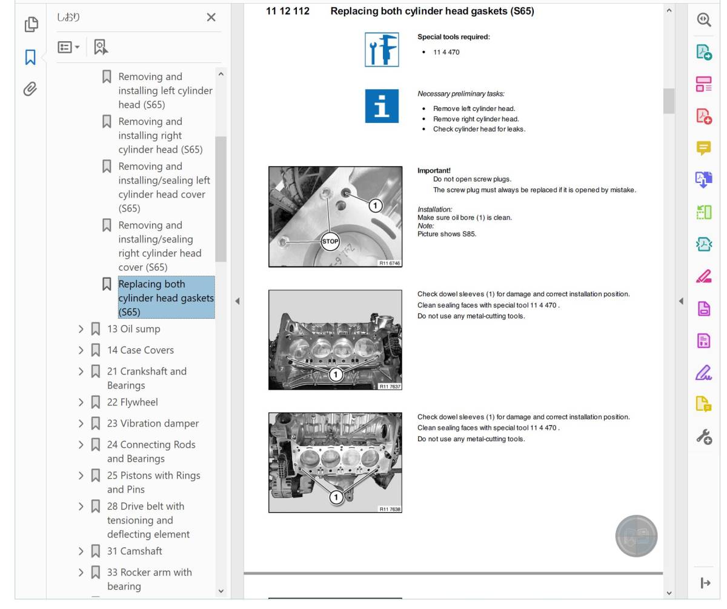Open the Protect PDF pink icon
This screenshot has height=609, width=727.
pyautogui.click(x=703, y=308)
